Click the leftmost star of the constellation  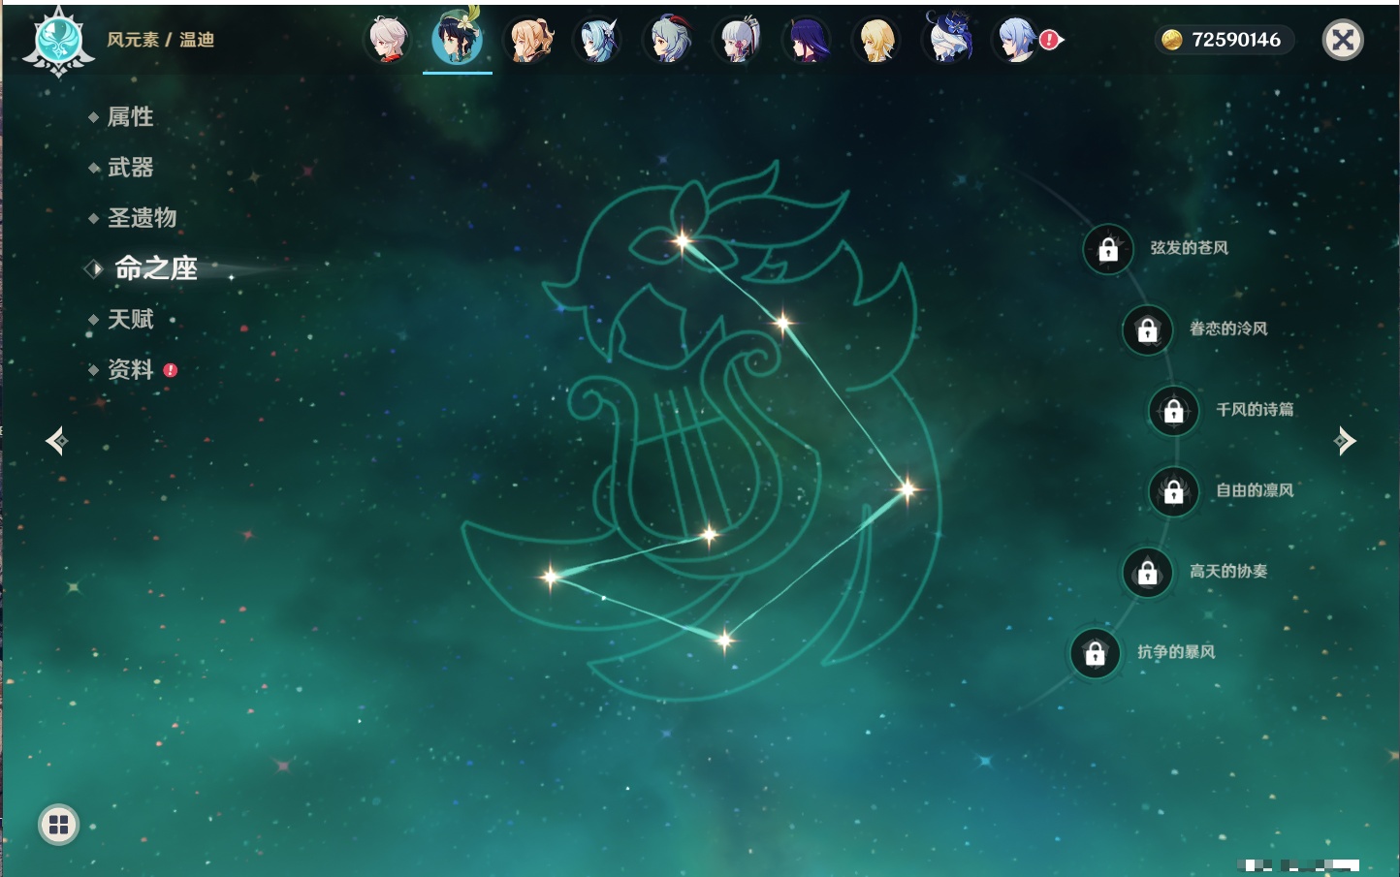click(x=551, y=577)
